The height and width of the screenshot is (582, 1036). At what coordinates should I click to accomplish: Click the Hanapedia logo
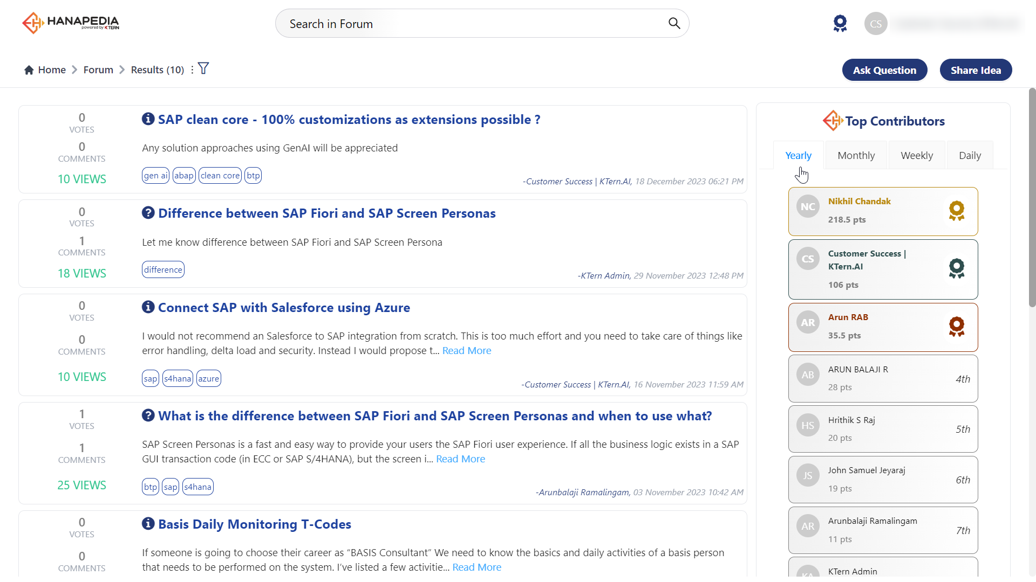(71, 23)
